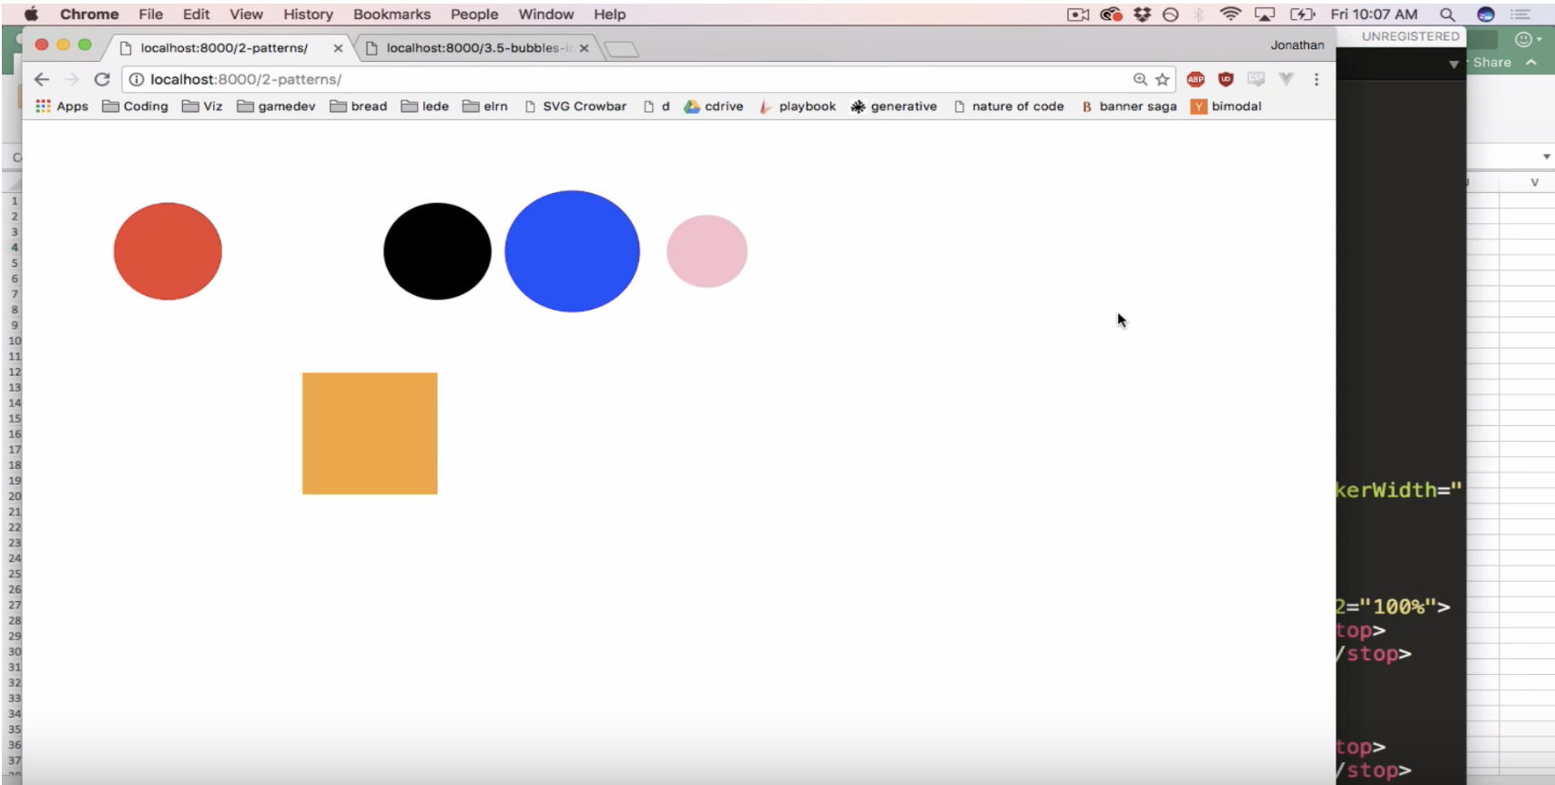This screenshot has width=1555, height=785.
Task: Click the uBlock Origin shield icon
Action: tap(1225, 79)
